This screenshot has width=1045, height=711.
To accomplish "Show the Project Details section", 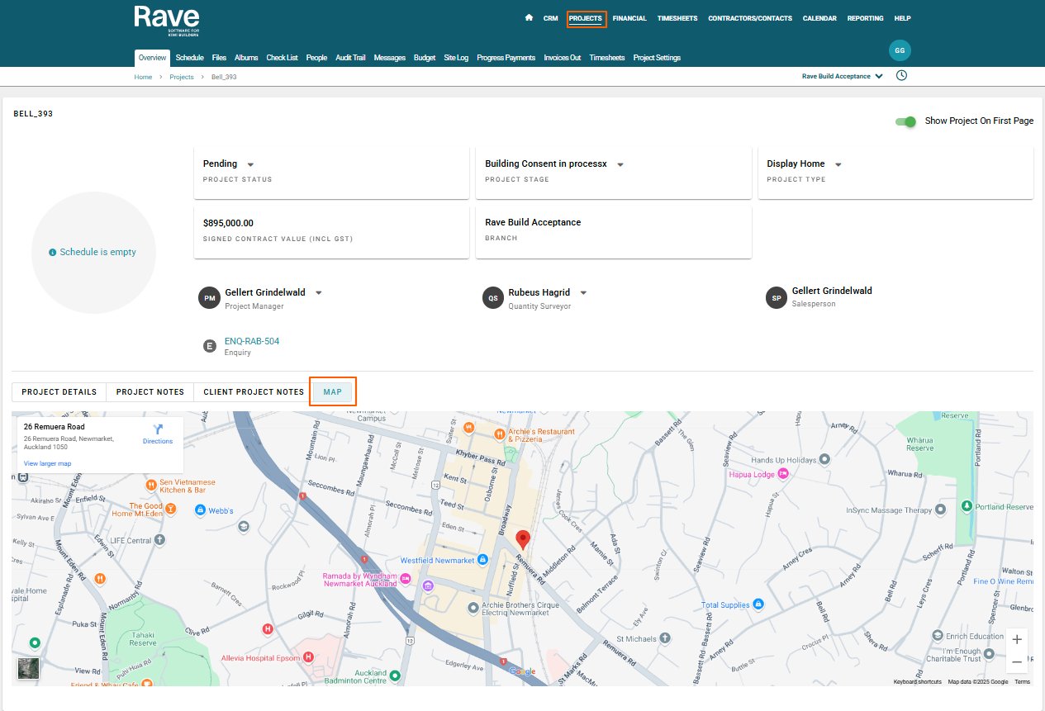I will (x=59, y=392).
